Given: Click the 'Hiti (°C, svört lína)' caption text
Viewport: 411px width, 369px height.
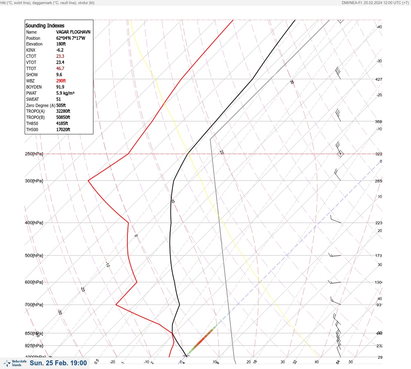Looking at the screenshot, I should pos(16,2).
